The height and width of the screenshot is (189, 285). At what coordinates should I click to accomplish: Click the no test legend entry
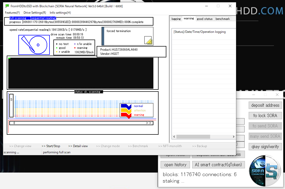pyautogui.click(x=62, y=44)
